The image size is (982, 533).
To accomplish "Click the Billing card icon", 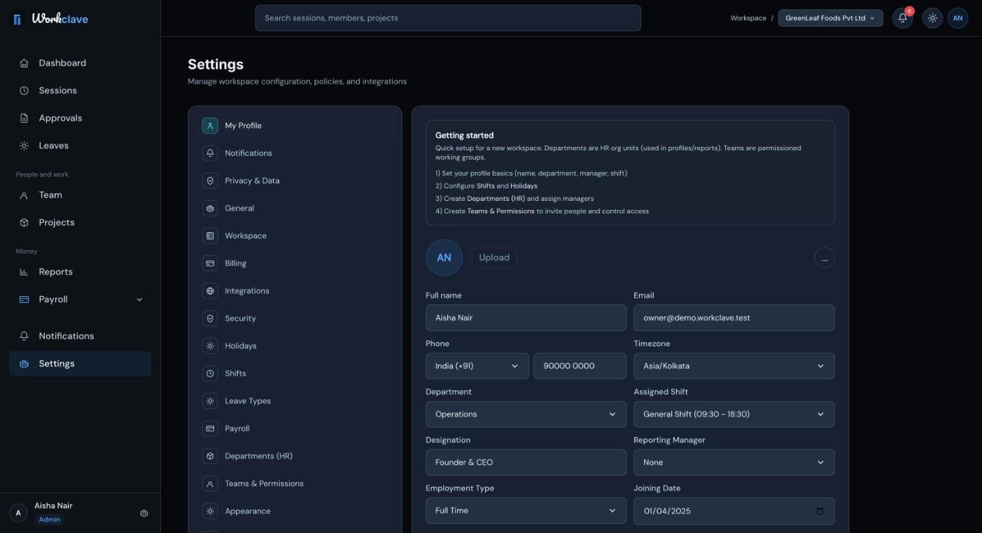I will (x=210, y=263).
